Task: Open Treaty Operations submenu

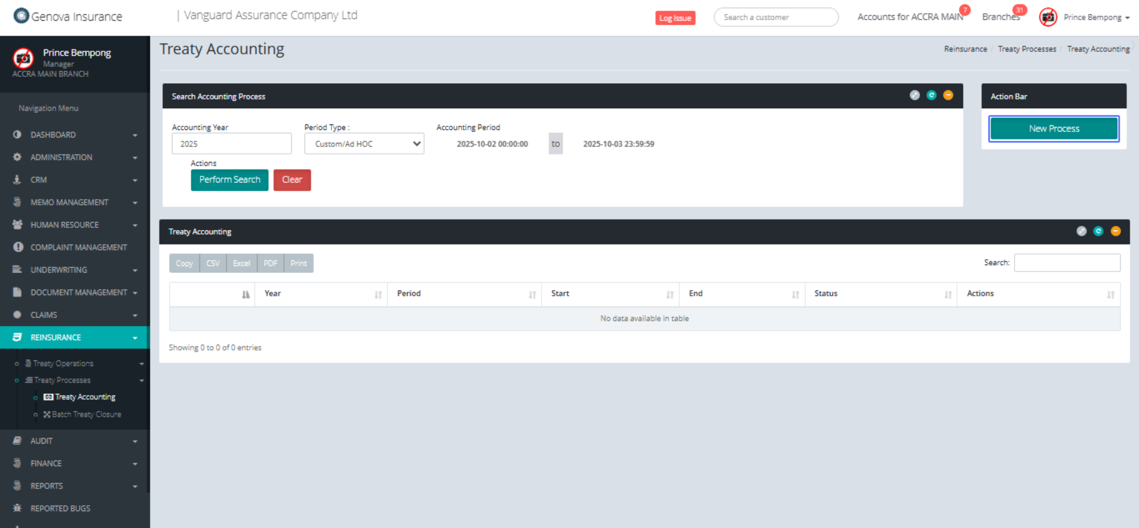Action: click(63, 363)
